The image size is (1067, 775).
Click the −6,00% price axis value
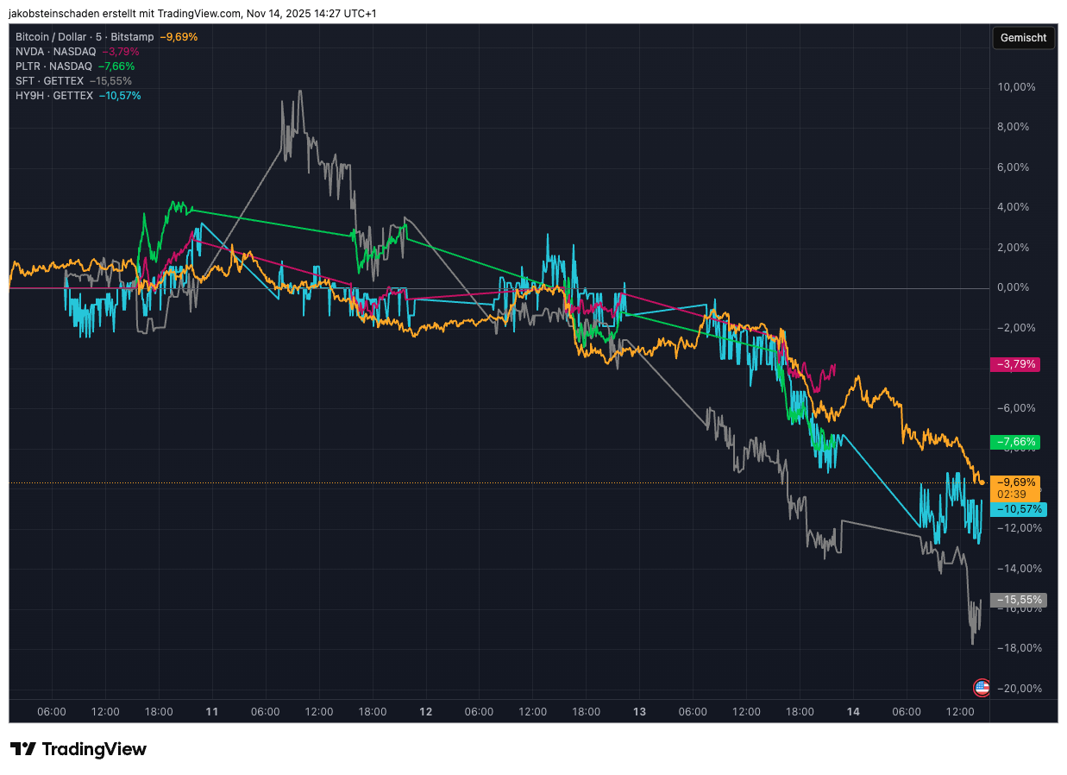coord(1017,408)
